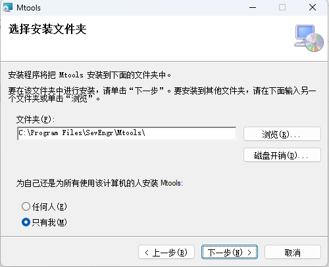Image resolution: width=329 pixels, height=267 pixels.
Task: Open the 磁盘开销(D) disk cost dialog
Action: click(282, 155)
